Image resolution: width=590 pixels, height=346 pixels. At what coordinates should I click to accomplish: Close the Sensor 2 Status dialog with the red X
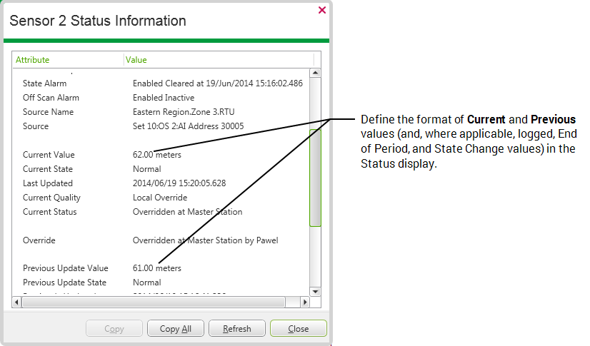click(321, 10)
